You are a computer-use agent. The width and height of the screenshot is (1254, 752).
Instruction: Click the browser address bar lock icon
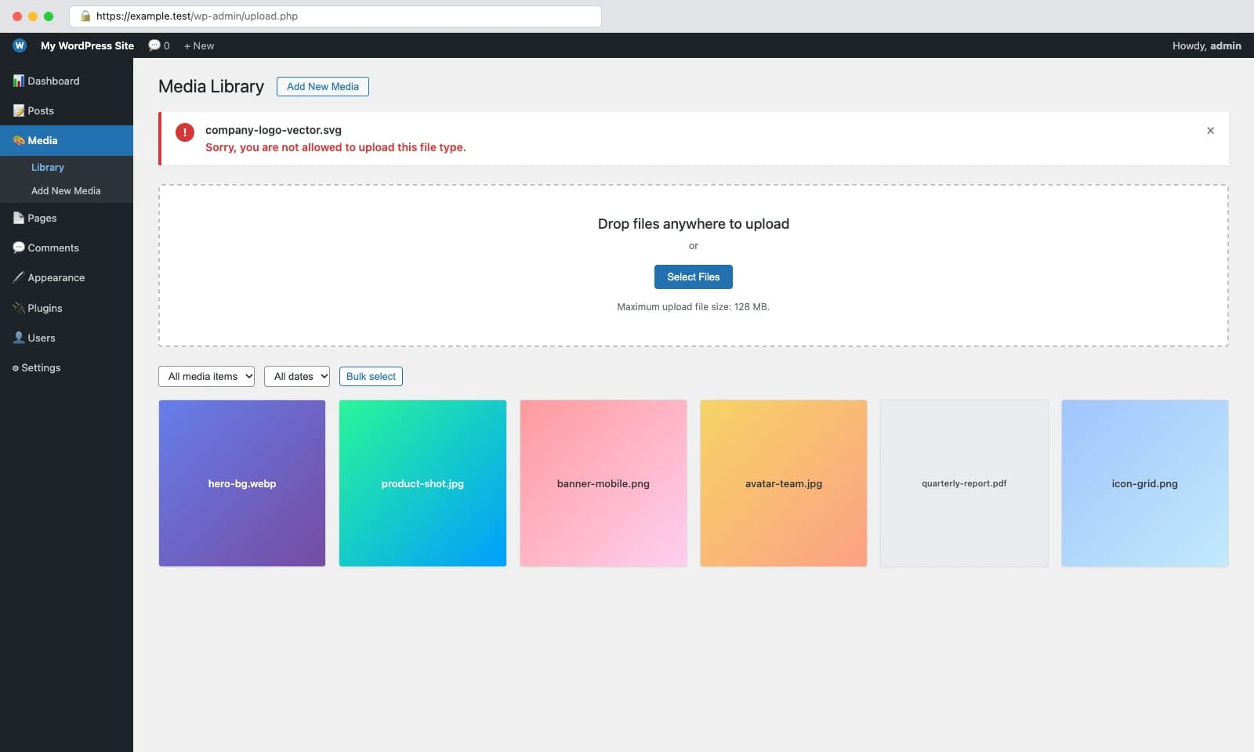pos(85,16)
